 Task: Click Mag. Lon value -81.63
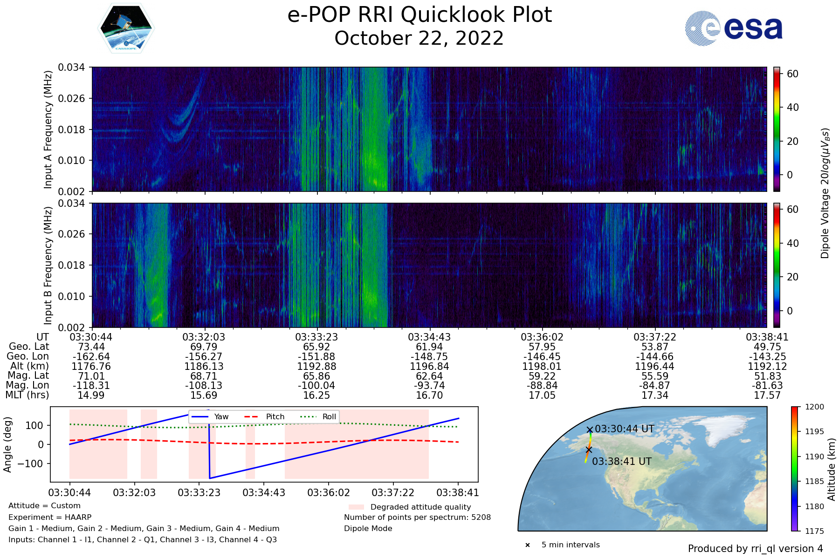[767, 386]
